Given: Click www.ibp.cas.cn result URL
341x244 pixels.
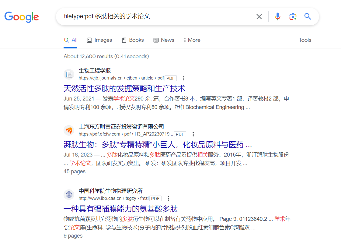Looking at the screenshot, I should click(x=113, y=198).
